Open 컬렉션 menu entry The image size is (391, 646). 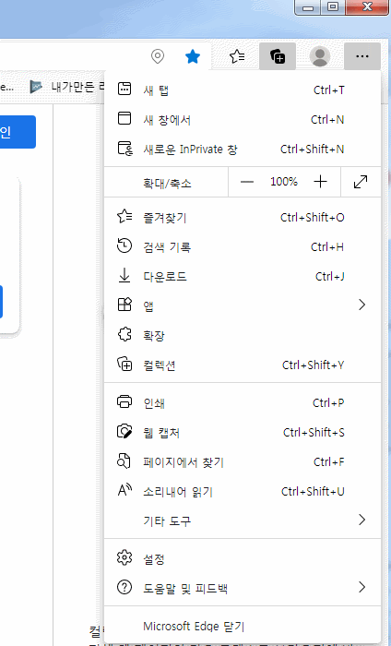coord(243,365)
